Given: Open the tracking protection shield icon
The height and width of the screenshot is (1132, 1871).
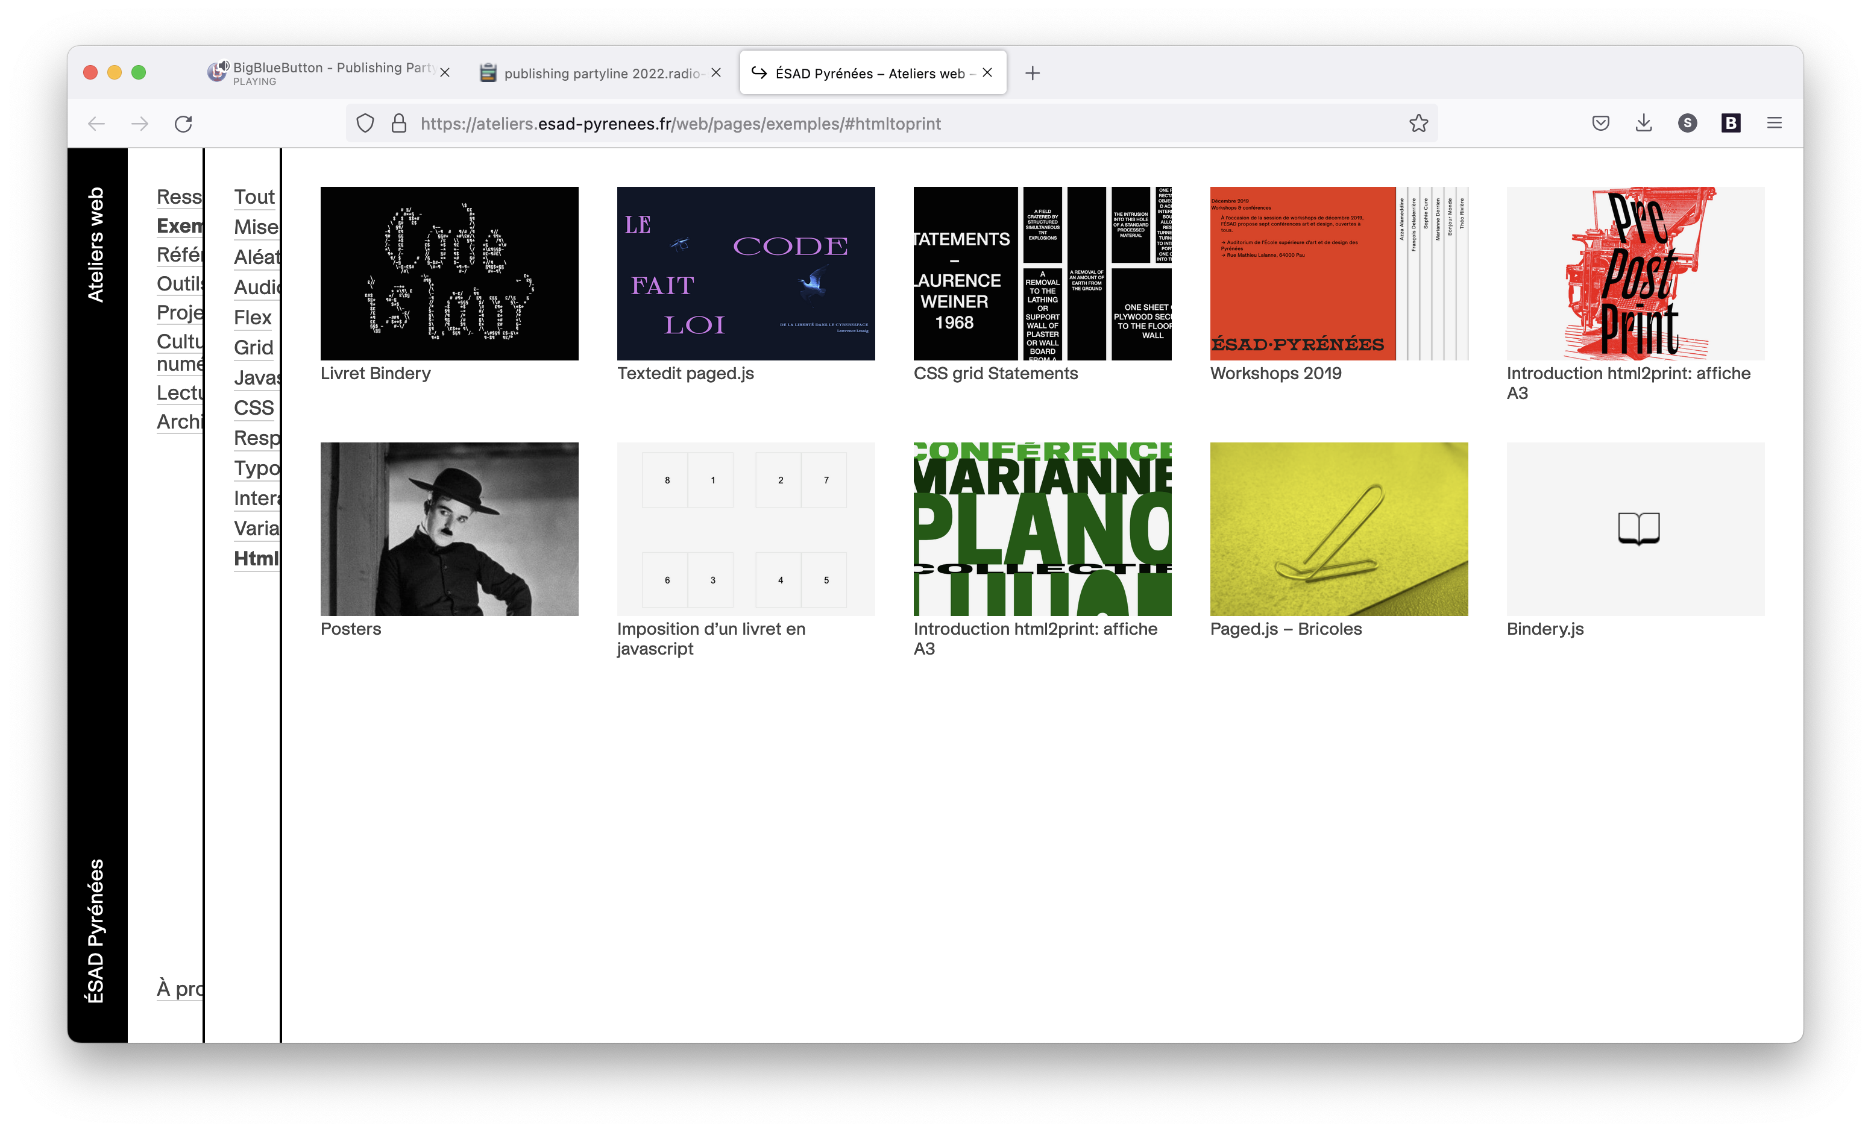Looking at the screenshot, I should [365, 124].
